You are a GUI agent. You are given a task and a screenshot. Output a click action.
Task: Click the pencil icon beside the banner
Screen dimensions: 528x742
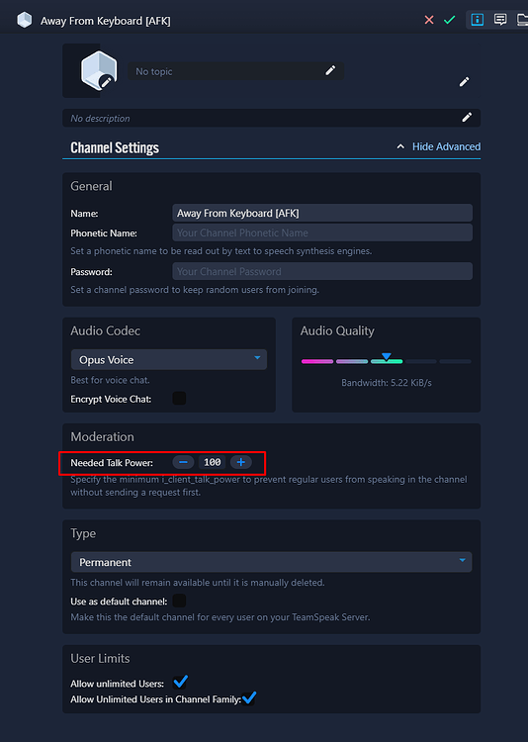[x=464, y=82]
